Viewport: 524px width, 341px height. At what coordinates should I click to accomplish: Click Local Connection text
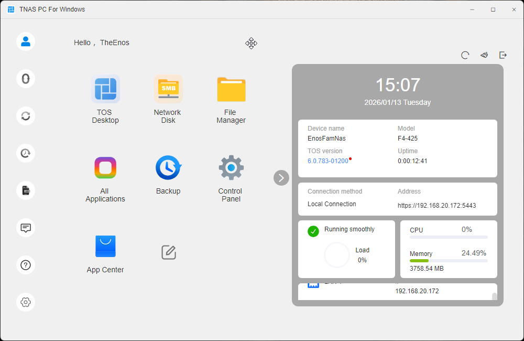[x=332, y=204]
